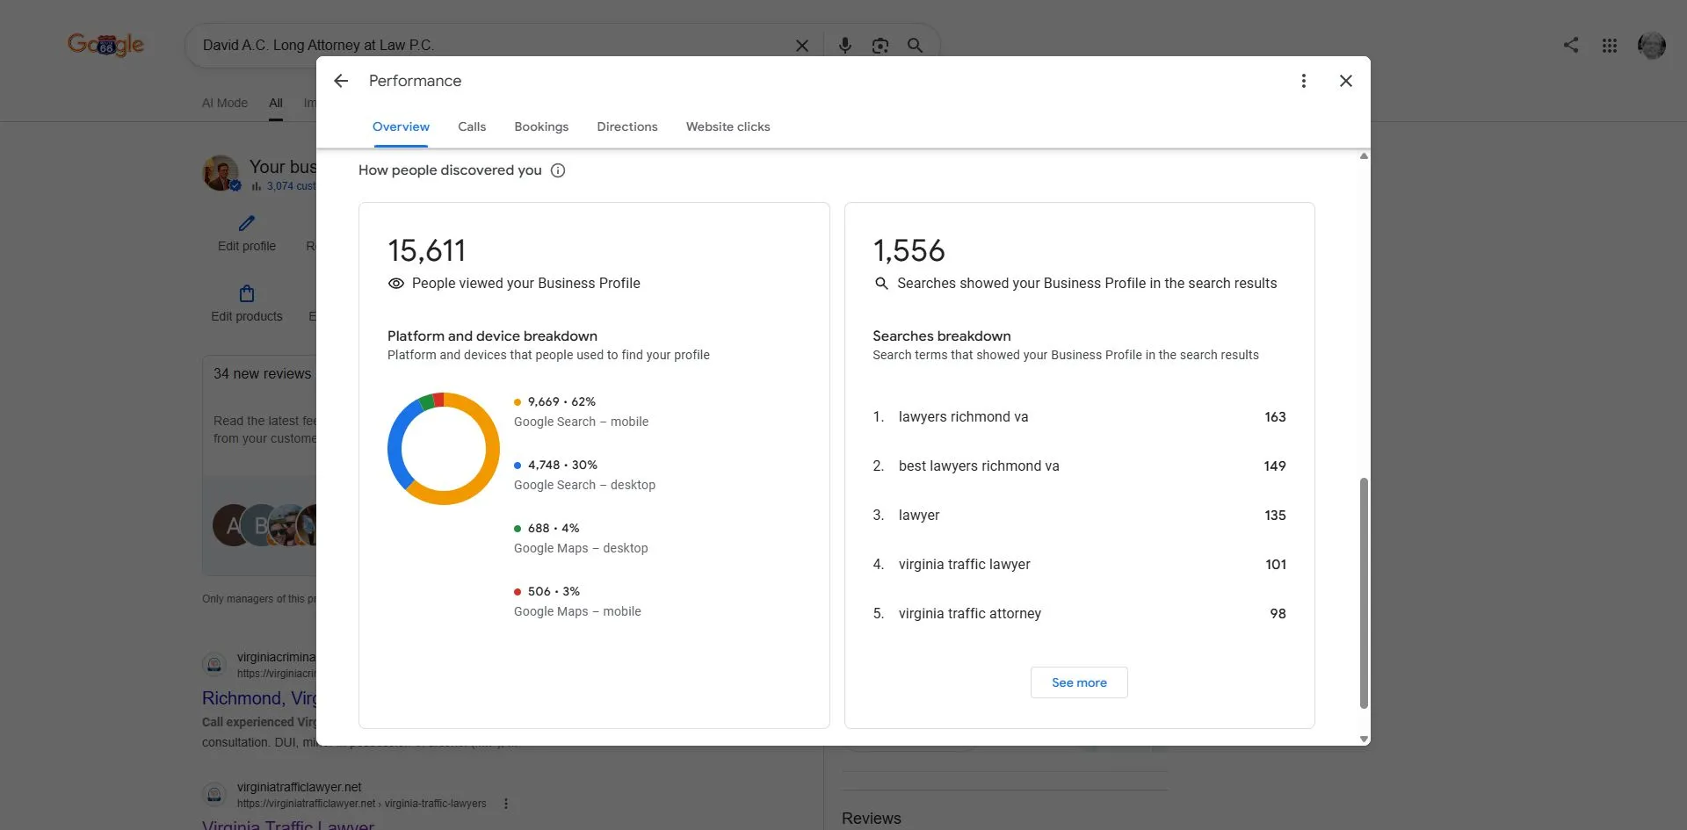The image size is (1687, 830).
Task: Select the All search tab
Action: pos(276,103)
